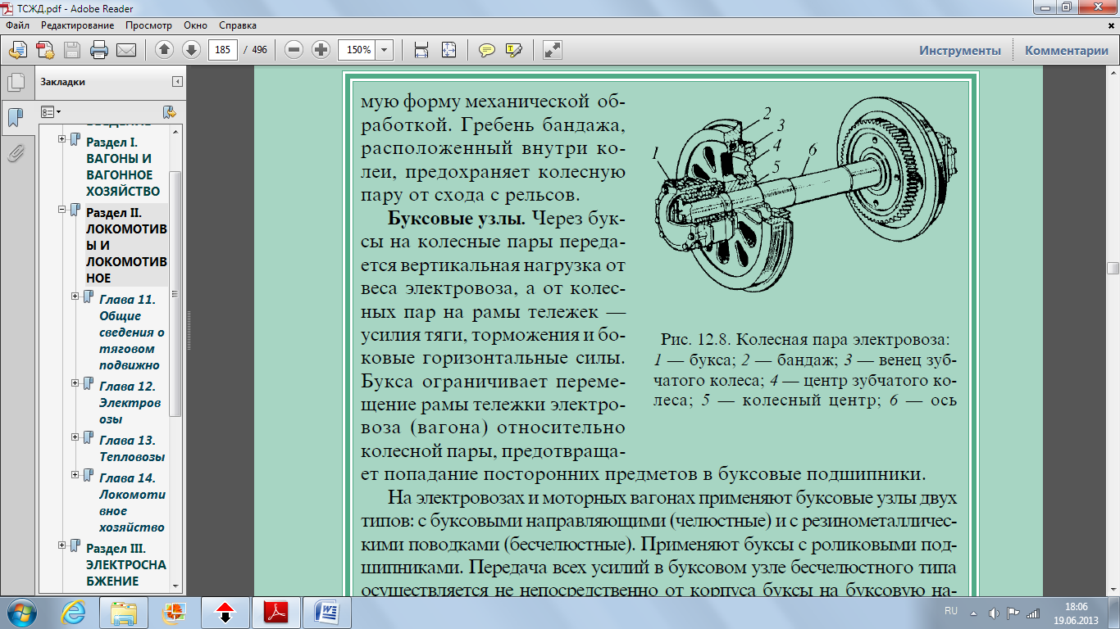This screenshot has width=1120, height=629.
Task: Select bookmark Раздел I. ВАГОНЫ
Action: 123,166
